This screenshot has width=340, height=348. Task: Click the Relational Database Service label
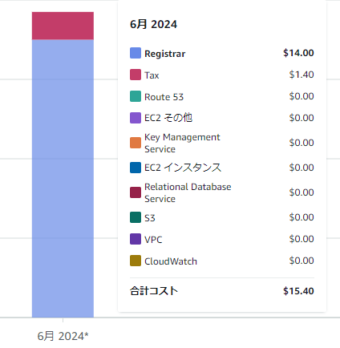188,192
